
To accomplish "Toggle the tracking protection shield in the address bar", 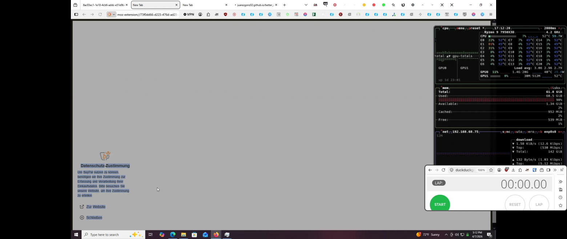I will (451, 170).
